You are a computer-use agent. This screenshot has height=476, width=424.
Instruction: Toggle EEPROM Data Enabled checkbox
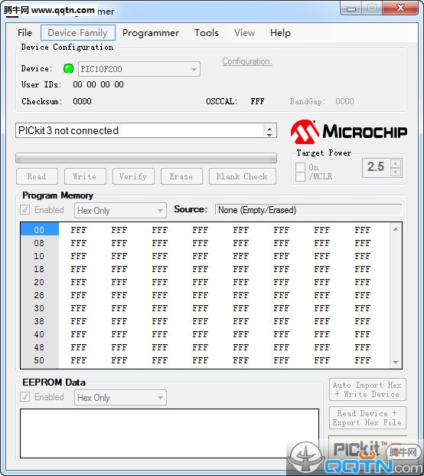tap(24, 396)
